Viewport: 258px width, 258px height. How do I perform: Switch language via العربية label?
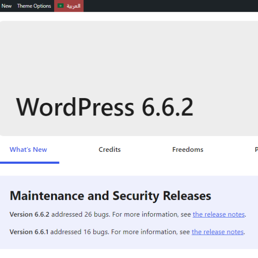coord(74,6)
